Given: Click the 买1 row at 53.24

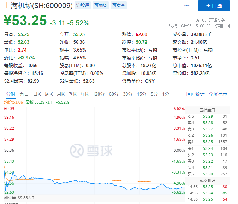Looking at the screenshot, I should [207, 148].
